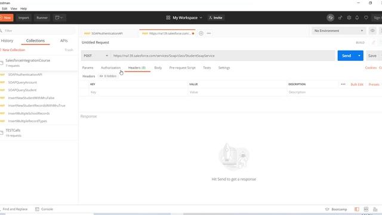Open the Edit menu
Screen dimensions: 382x215
click(4, 8)
